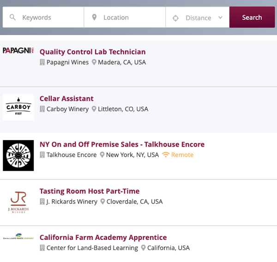Click location pin next to Littleton, CO
This screenshot has height=262, width=277.
tap(94, 109)
